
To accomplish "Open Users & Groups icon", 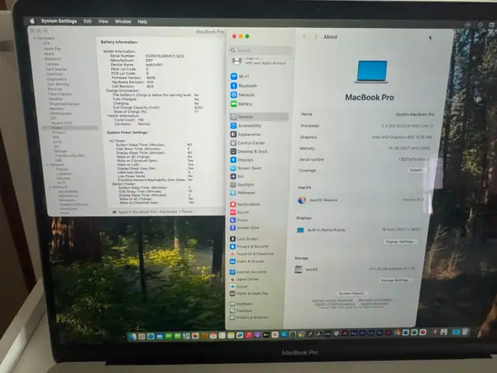I will click(x=233, y=261).
